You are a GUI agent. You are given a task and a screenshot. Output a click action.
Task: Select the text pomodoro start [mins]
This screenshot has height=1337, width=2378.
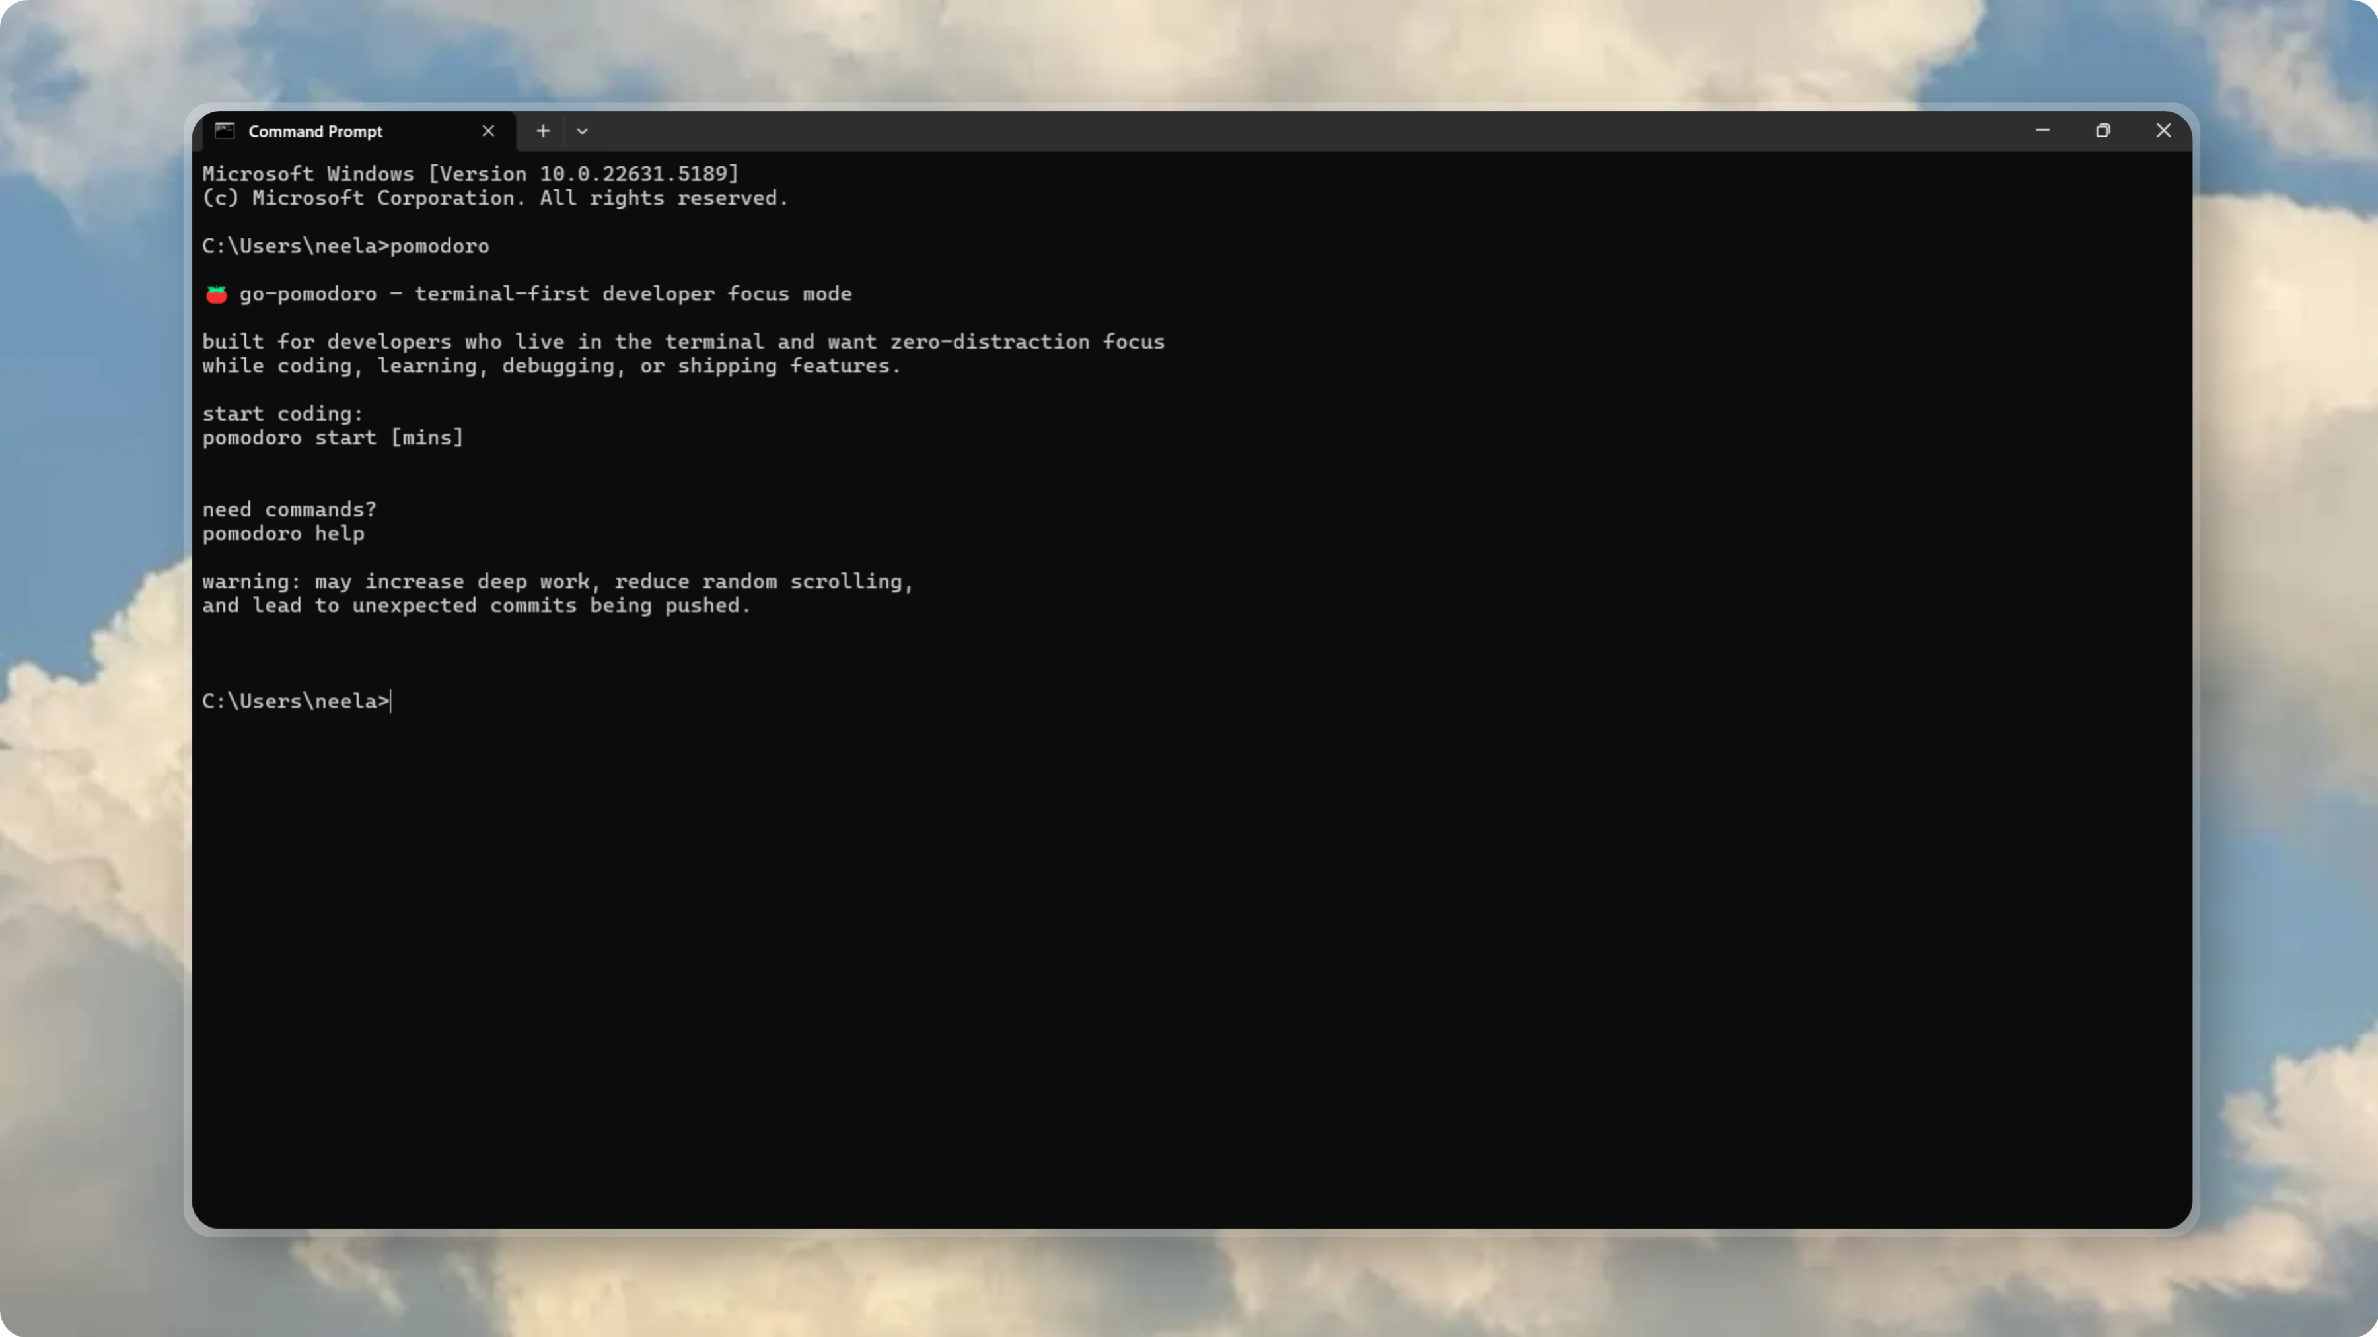pyautogui.click(x=332, y=437)
